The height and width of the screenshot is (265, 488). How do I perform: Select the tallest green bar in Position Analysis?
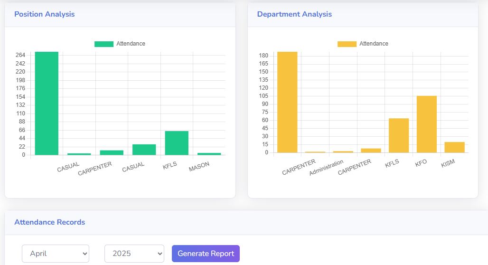47,103
